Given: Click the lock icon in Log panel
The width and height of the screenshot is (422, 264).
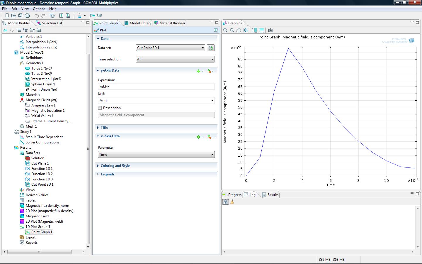Looking at the screenshot, I should tap(225, 202).
